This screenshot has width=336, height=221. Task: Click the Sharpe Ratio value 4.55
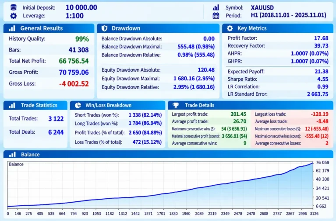pos(323,79)
